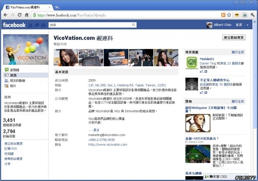The width and height of the screenshot is (258, 181).
Task: Expand the account dropdown arrow
Action: [x=247, y=25]
